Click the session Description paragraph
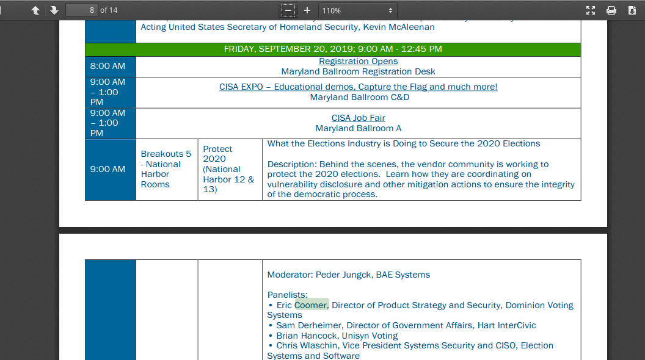Viewport: 645px width, 360px height. point(421,179)
